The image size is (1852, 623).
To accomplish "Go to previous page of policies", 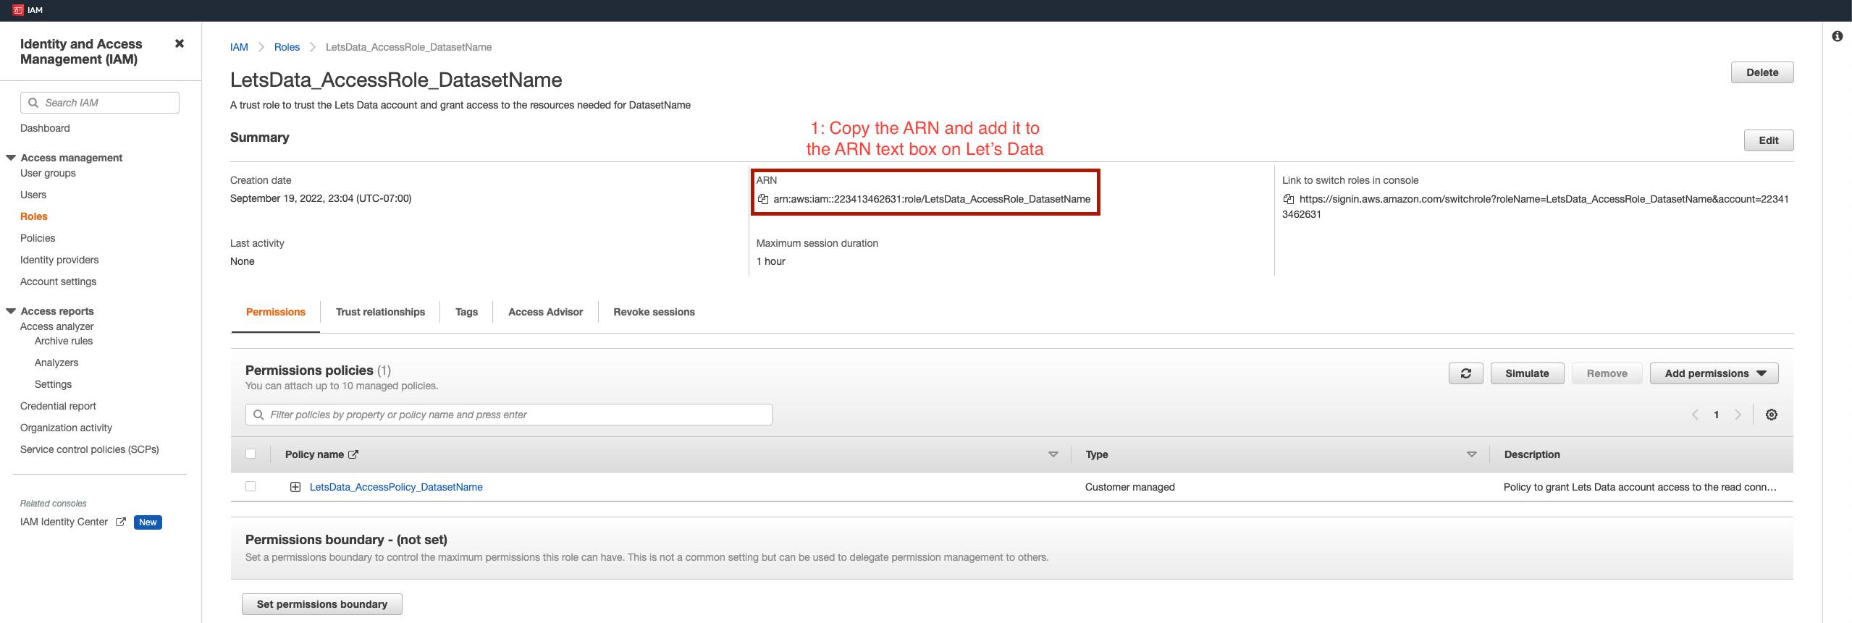I will tap(1695, 415).
